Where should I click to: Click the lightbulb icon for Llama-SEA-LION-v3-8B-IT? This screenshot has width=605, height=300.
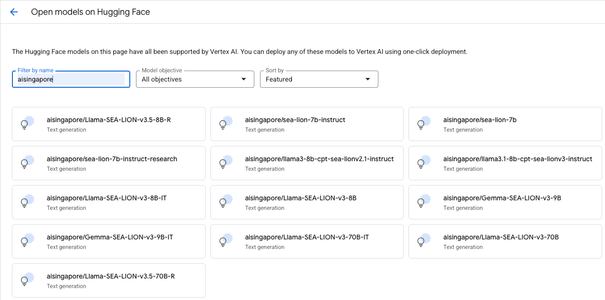[25, 202]
